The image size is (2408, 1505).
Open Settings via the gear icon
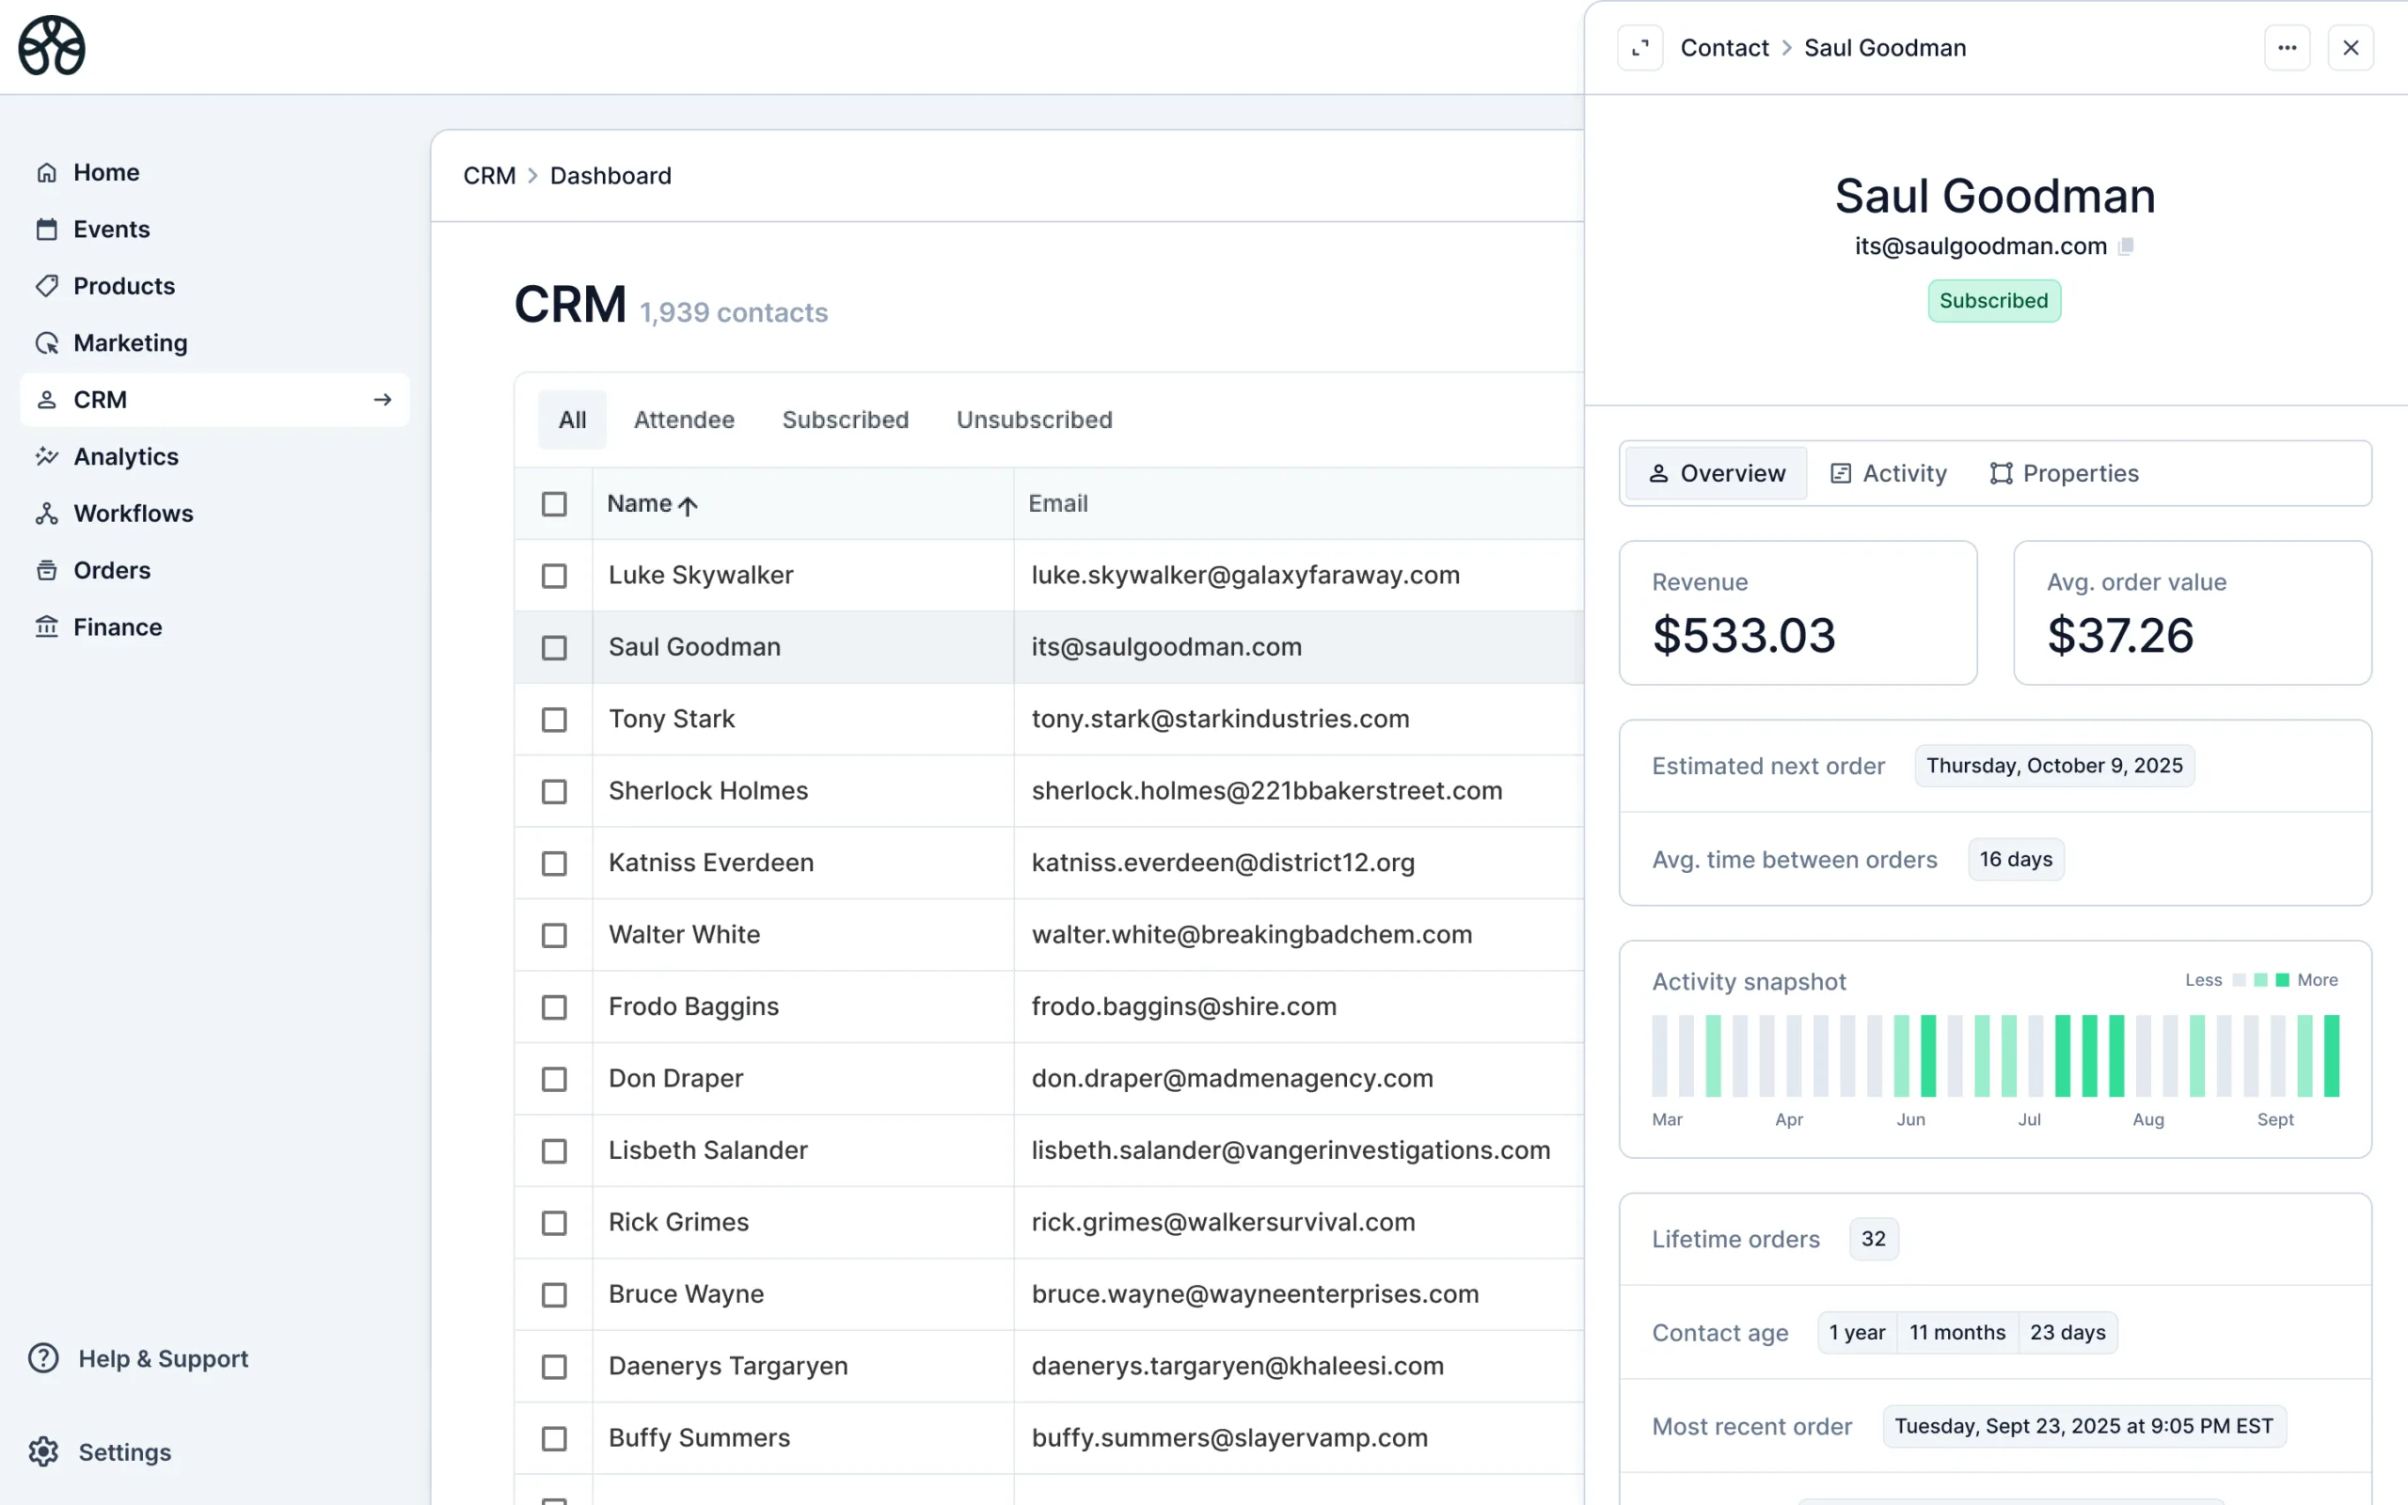(44, 1451)
